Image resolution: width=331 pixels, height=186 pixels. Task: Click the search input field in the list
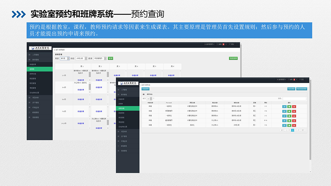point(294,99)
